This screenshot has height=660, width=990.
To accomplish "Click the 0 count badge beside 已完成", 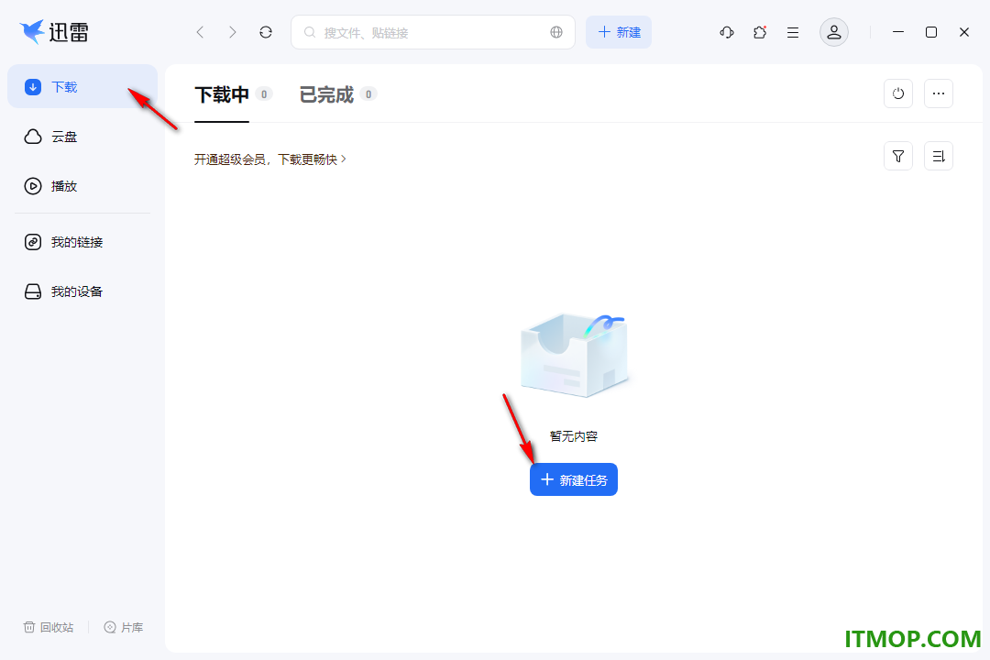I will coord(368,94).
